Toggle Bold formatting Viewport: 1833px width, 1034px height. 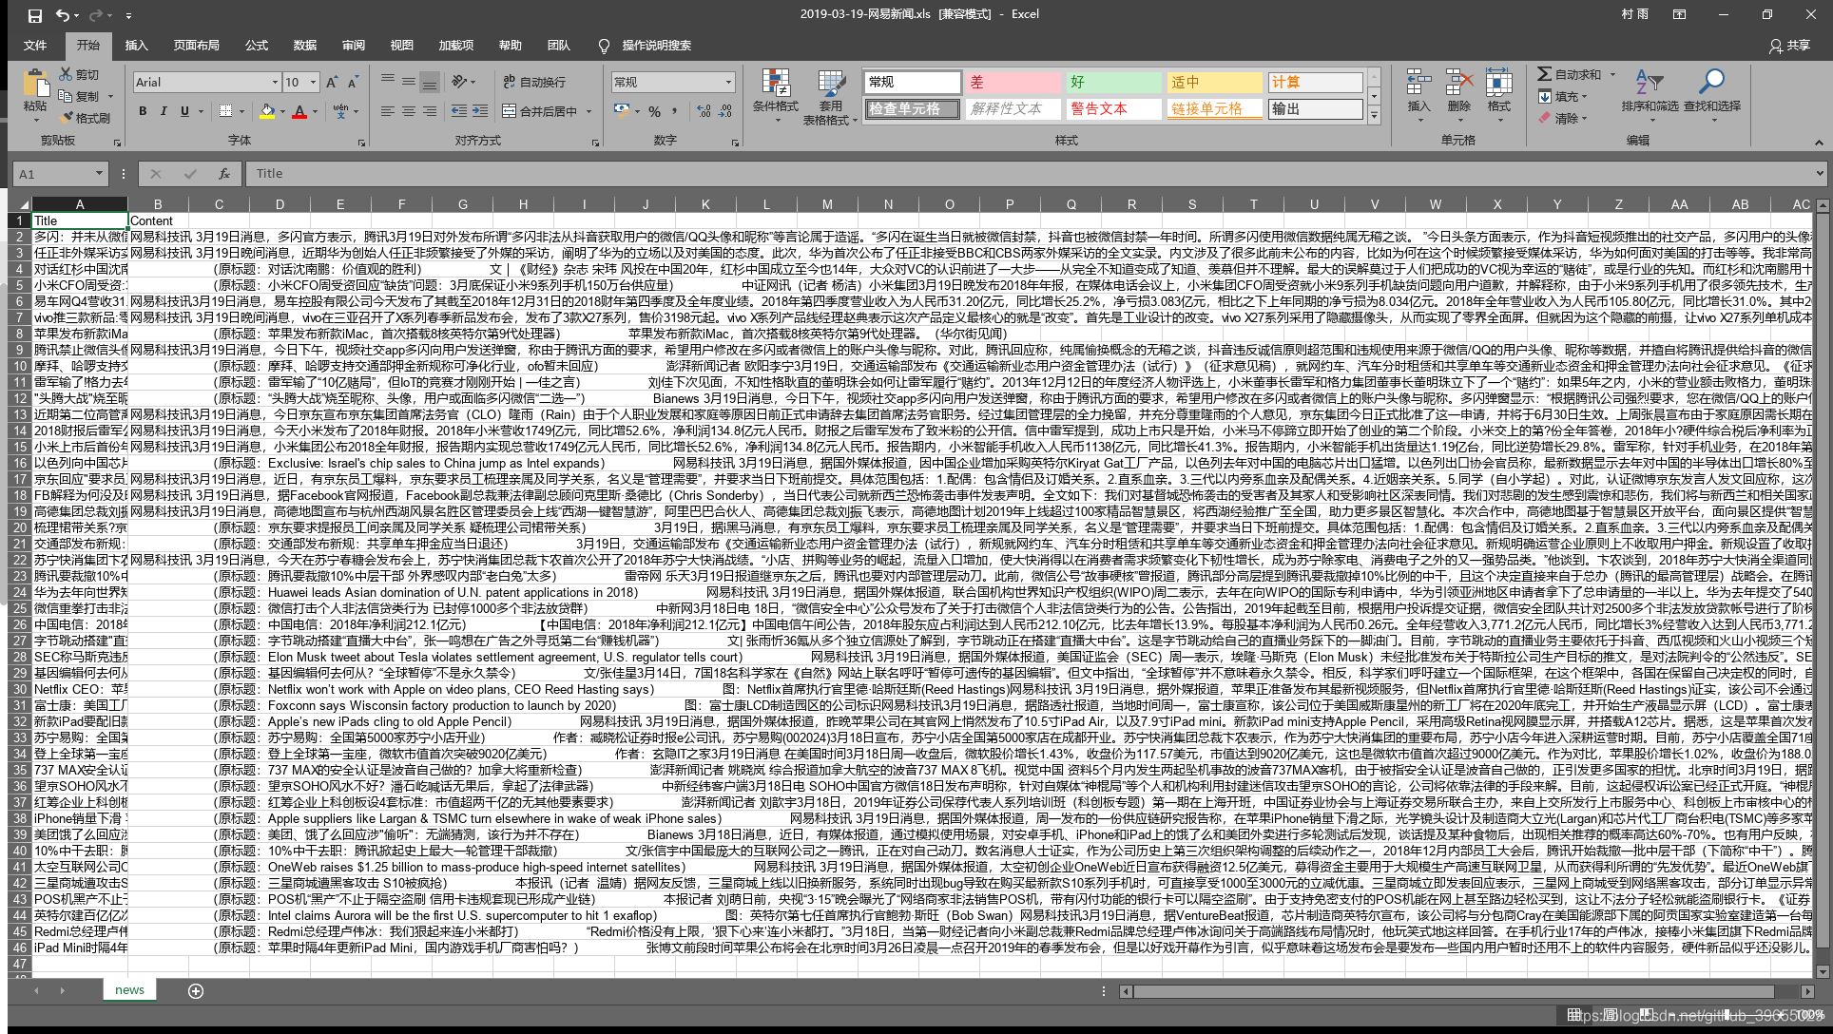click(x=143, y=111)
